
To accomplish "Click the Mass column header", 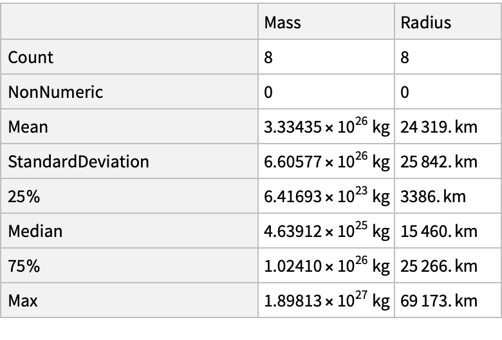I will [x=283, y=23].
